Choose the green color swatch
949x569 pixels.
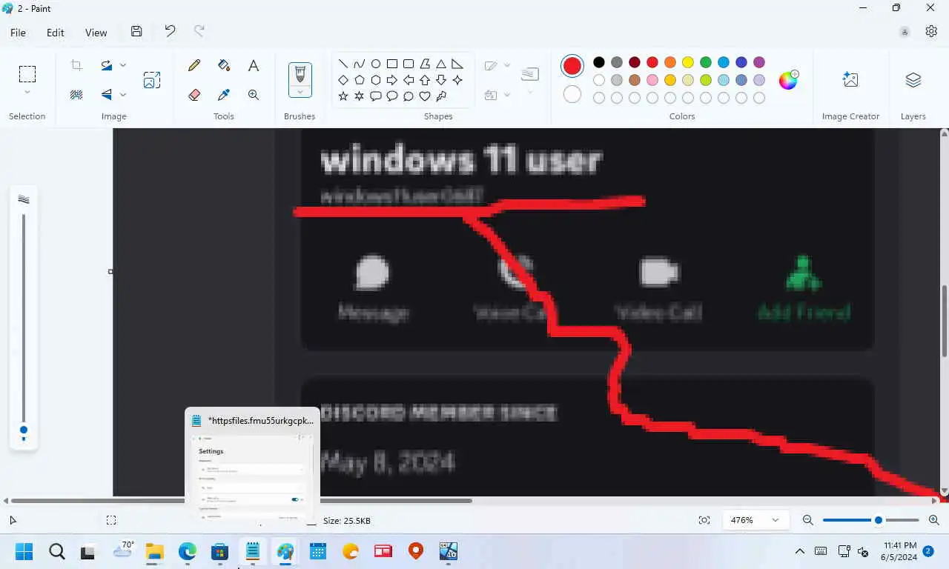coord(706,62)
